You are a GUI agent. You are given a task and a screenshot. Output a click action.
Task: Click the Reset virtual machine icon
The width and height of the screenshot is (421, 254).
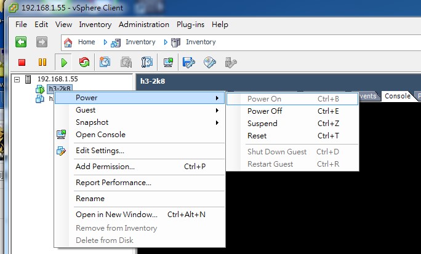tap(84, 63)
